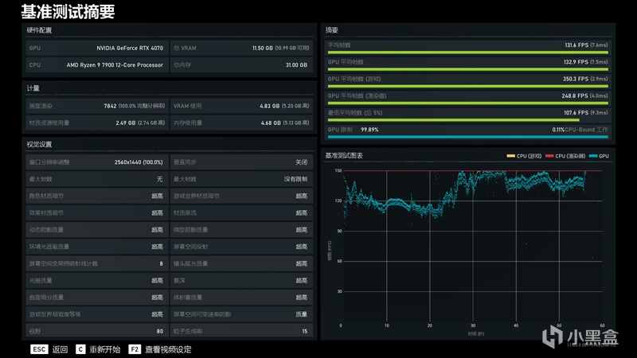Click the GPU 限制 blue bar

point(467,137)
